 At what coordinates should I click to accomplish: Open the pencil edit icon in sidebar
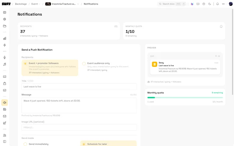point(5,123)
